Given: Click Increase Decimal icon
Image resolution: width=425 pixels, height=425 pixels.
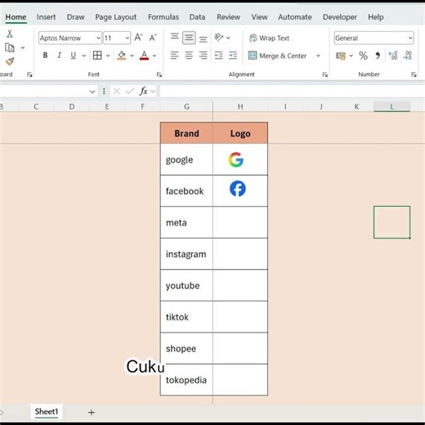Looking at the screenshot, I should point(393,56).
